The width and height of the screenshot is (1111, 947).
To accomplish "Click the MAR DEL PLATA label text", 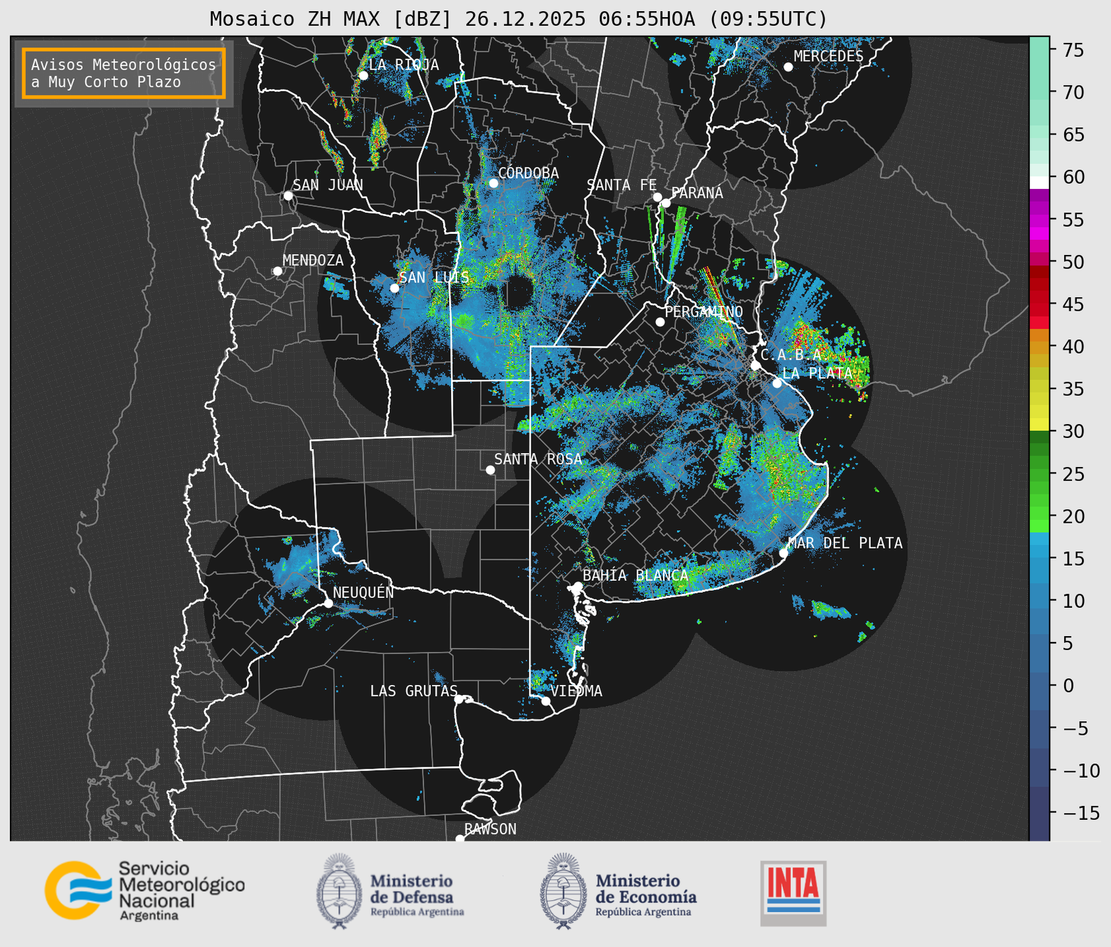I will click(x=845, y=543).
